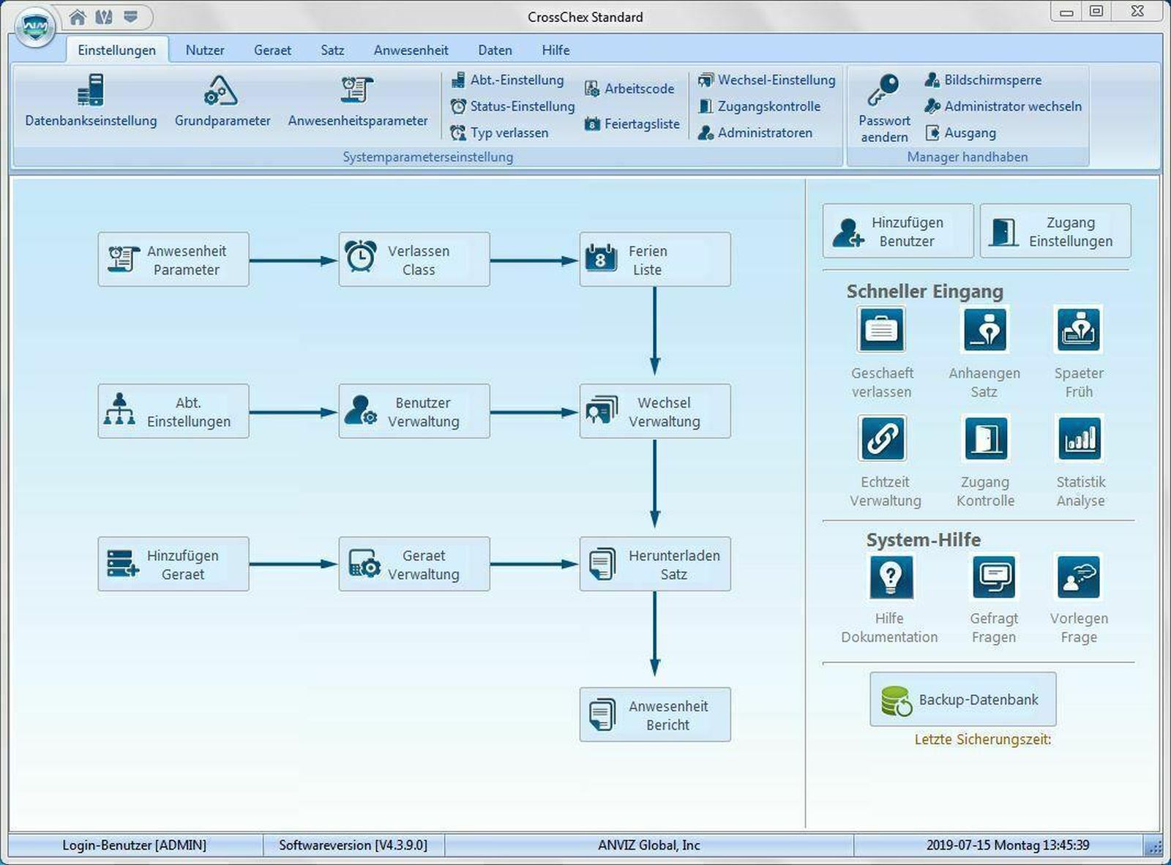Click the Grundparameter icon

click(x=222, y=91)
